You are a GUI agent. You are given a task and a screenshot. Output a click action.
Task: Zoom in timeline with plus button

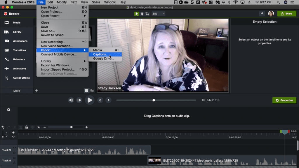point(86,127)
